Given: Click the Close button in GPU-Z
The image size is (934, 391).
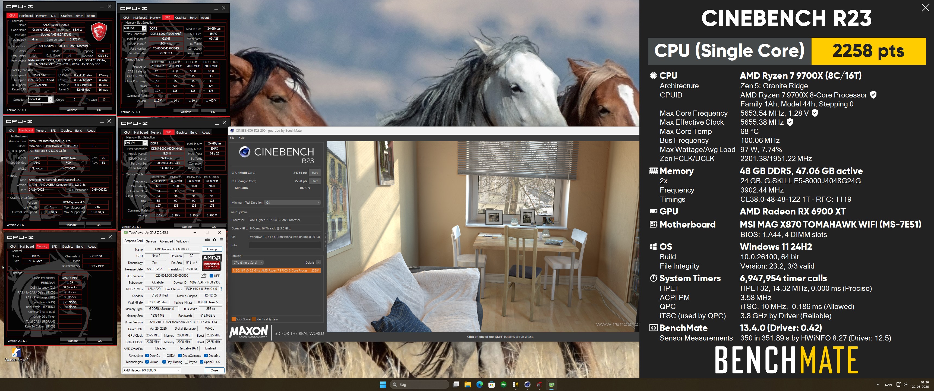Looking at the screenshot, I should (x=214, y=370).
